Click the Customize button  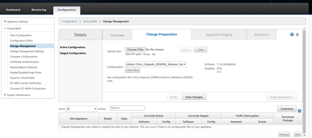click(x=287, y=109)
